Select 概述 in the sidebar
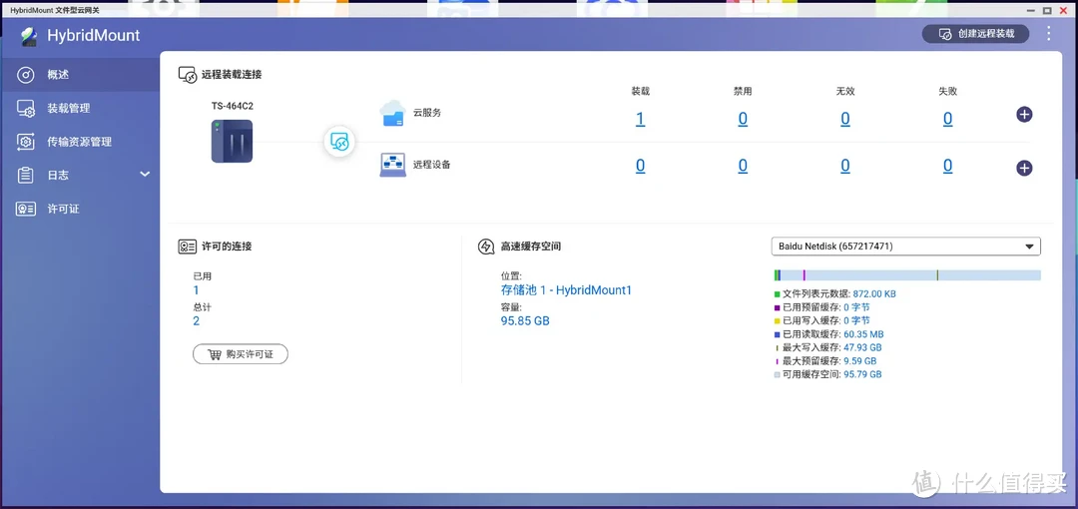 58,75
